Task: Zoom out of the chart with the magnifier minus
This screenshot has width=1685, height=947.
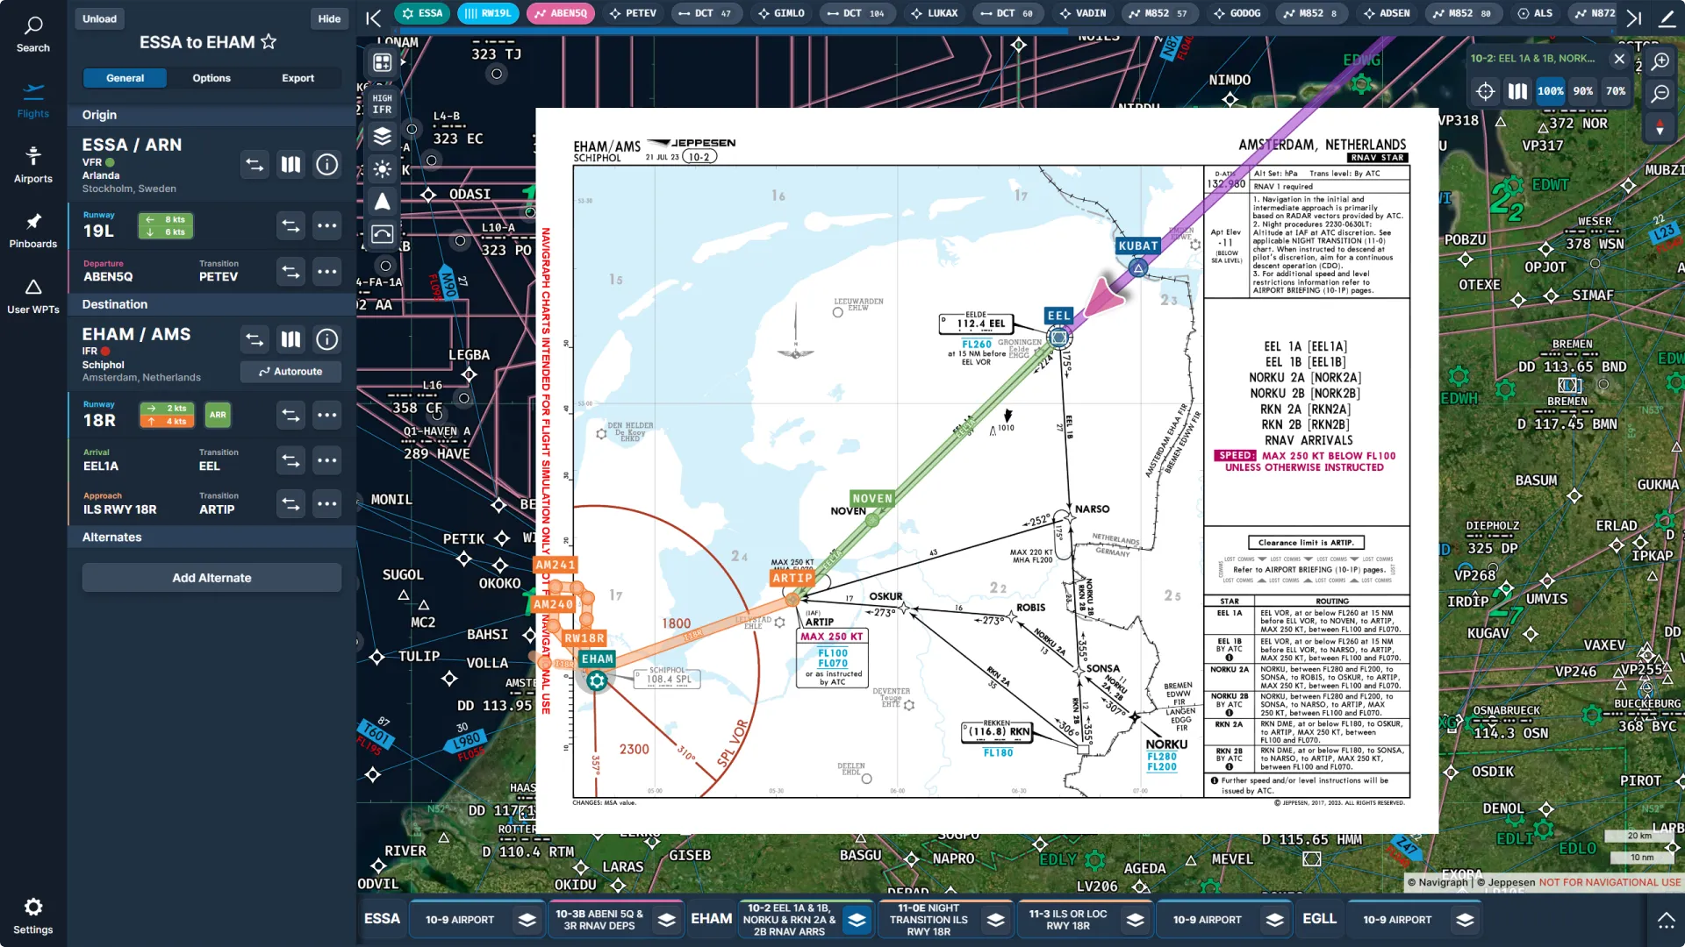Action: point(1660,94)
